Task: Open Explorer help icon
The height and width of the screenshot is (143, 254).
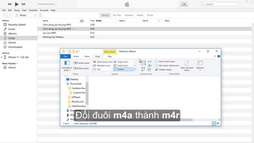Action: tap(219, 56)
